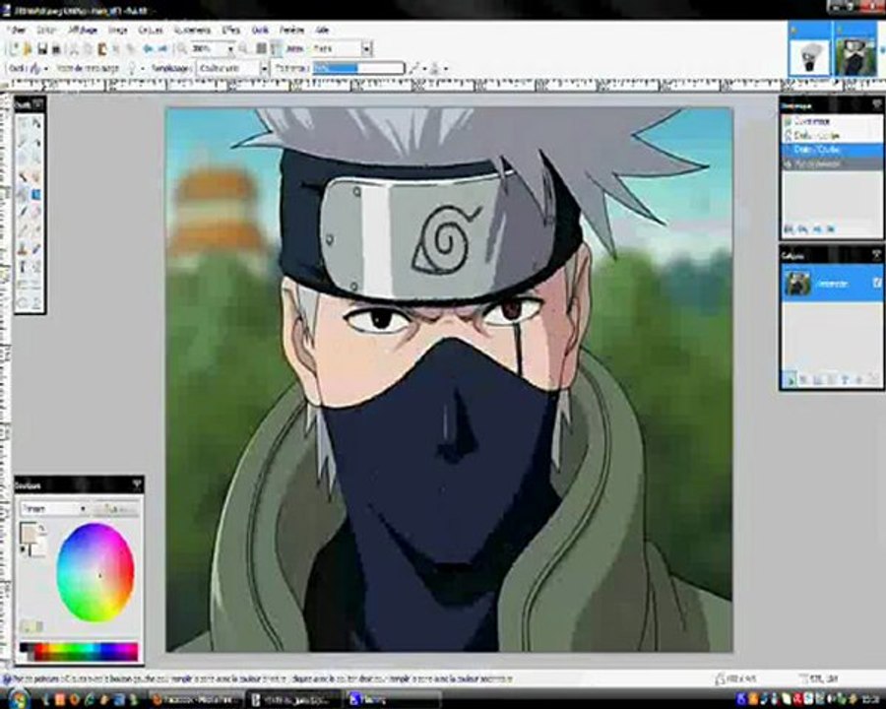Select the Clone Stamp tool
Viewport: 886px width, 709px height.
pos(23,249)
